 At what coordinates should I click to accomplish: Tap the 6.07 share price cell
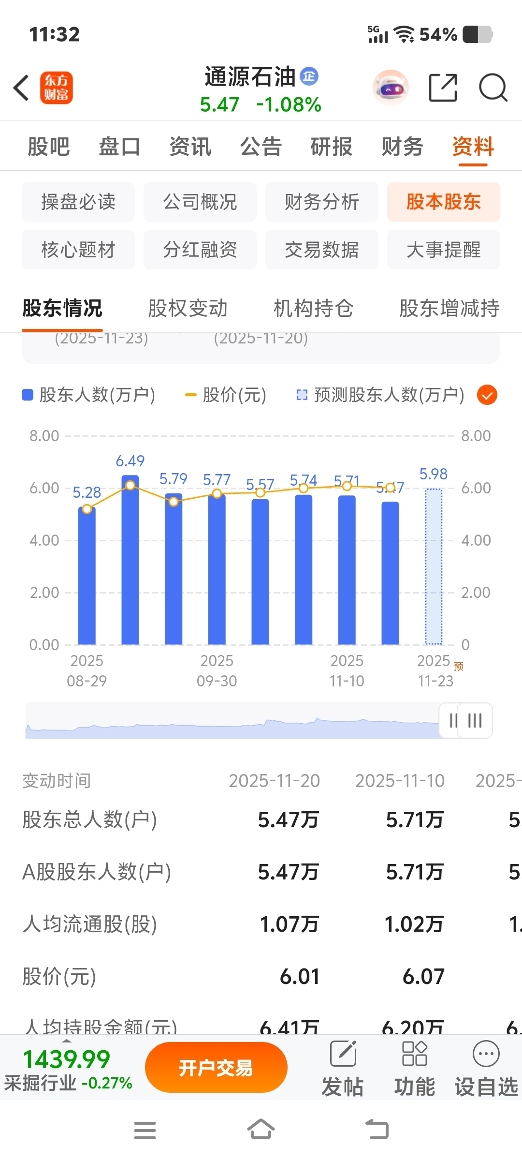424,977
